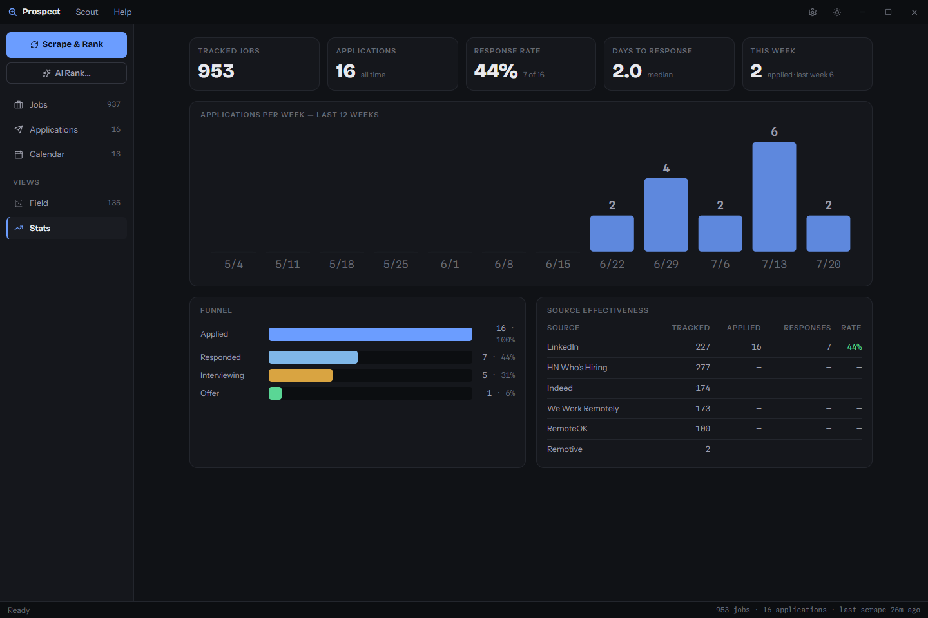
Task: Click the green Offer funnel bar
Action: tap(275, 393)
